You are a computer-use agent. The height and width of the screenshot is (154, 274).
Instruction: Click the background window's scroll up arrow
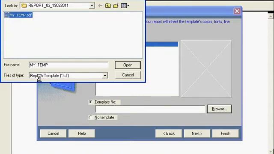pos(271,16)
